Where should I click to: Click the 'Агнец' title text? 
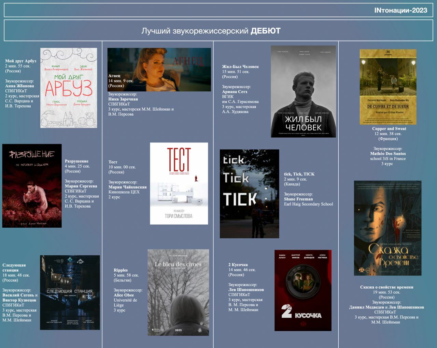(x=114, y=76)
